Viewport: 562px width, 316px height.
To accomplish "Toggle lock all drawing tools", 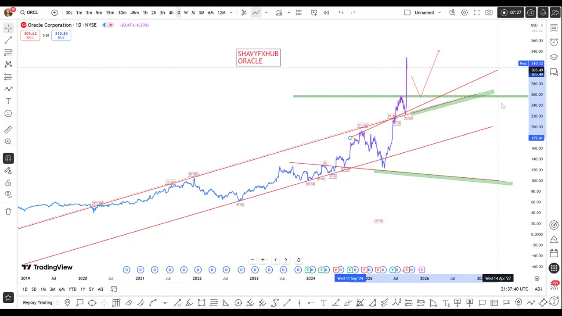I will (x=8, y=183).
